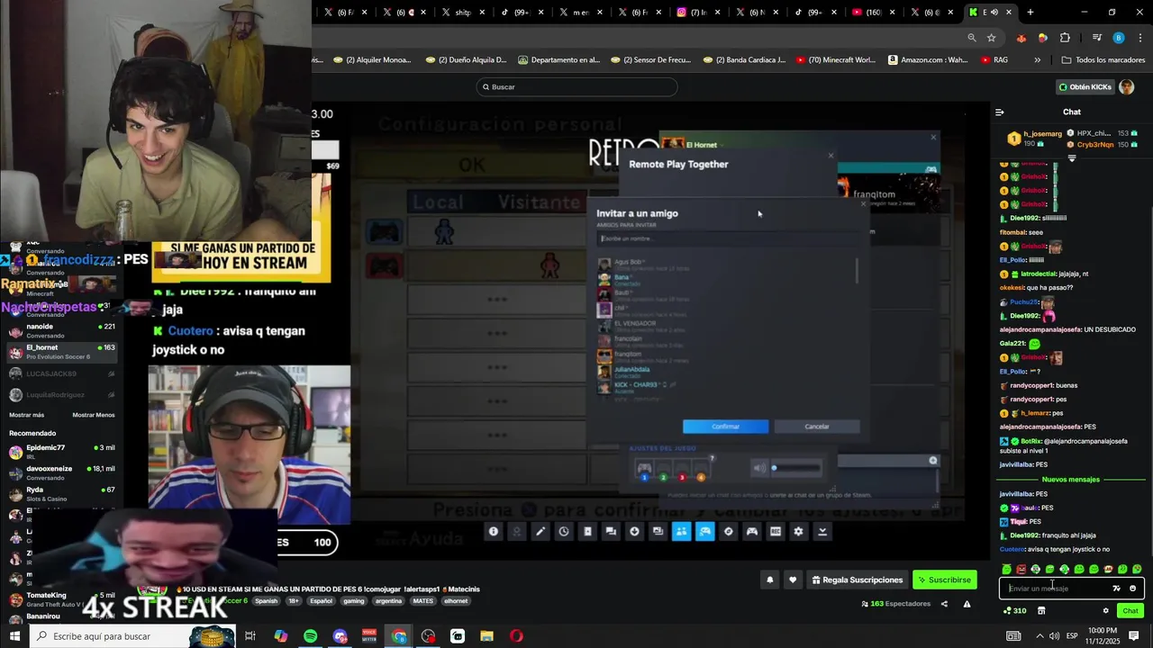This screenshot has width=1153, height=648.
Task: Open Spotify from the Windows taskbar
Action: tap(310, 636)
